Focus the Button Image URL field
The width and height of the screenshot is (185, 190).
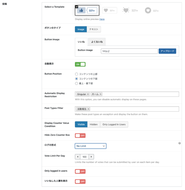pyautogui.click(x=129, y=51)
